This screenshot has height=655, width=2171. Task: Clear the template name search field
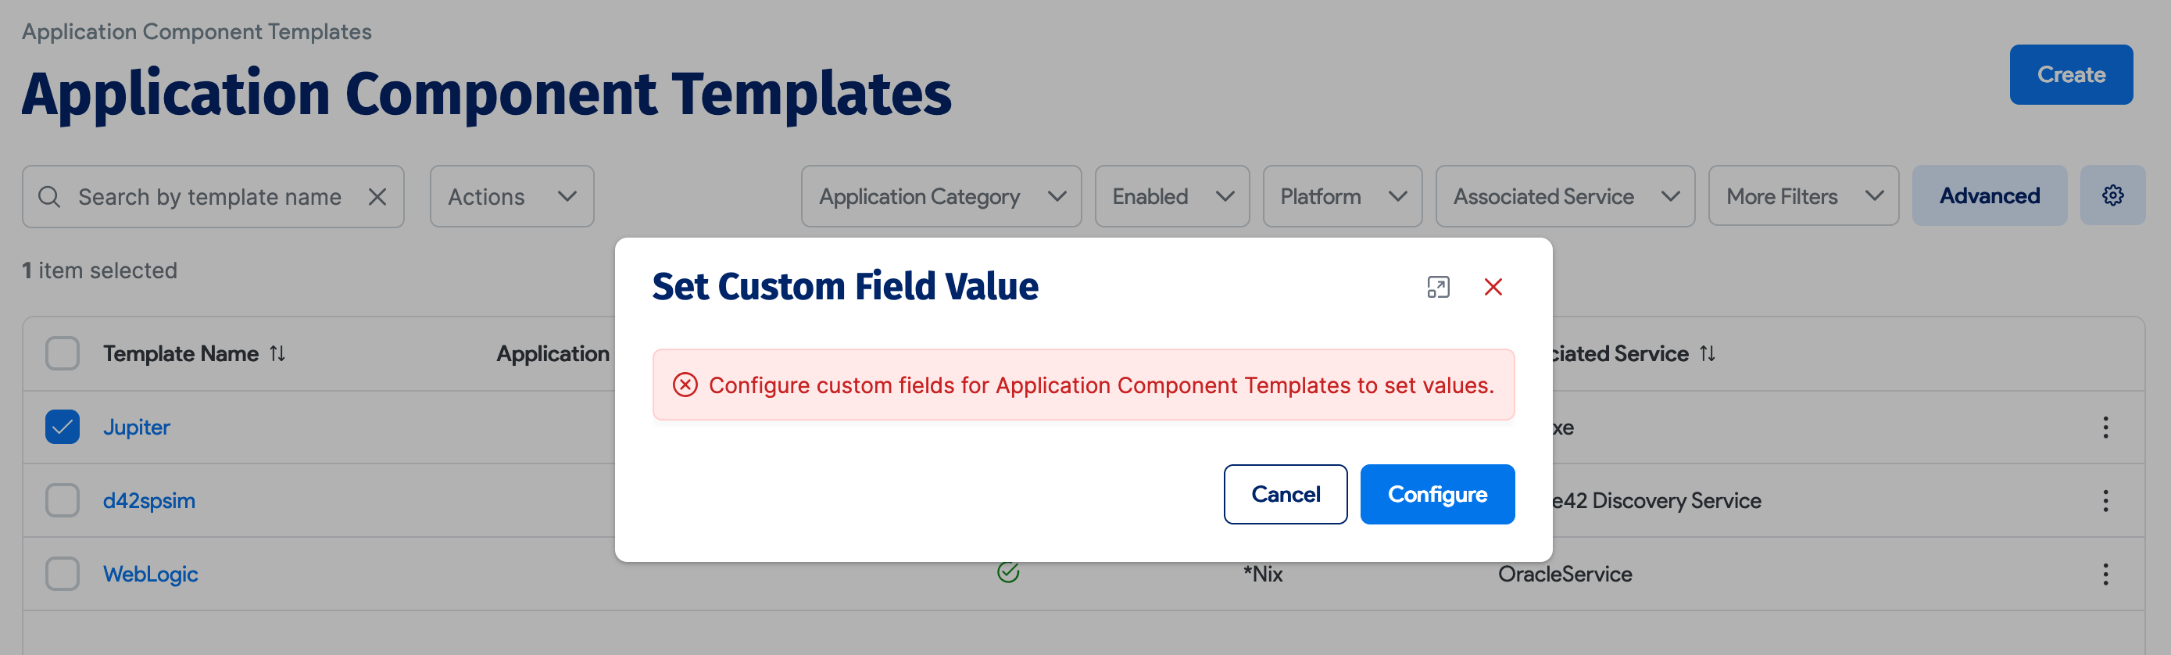[x=377, y=196]
